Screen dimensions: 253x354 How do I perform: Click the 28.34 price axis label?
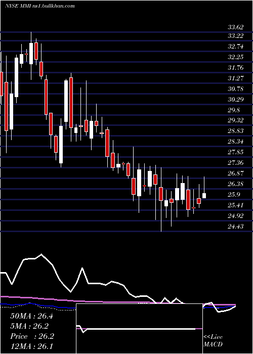click(236, 142)
